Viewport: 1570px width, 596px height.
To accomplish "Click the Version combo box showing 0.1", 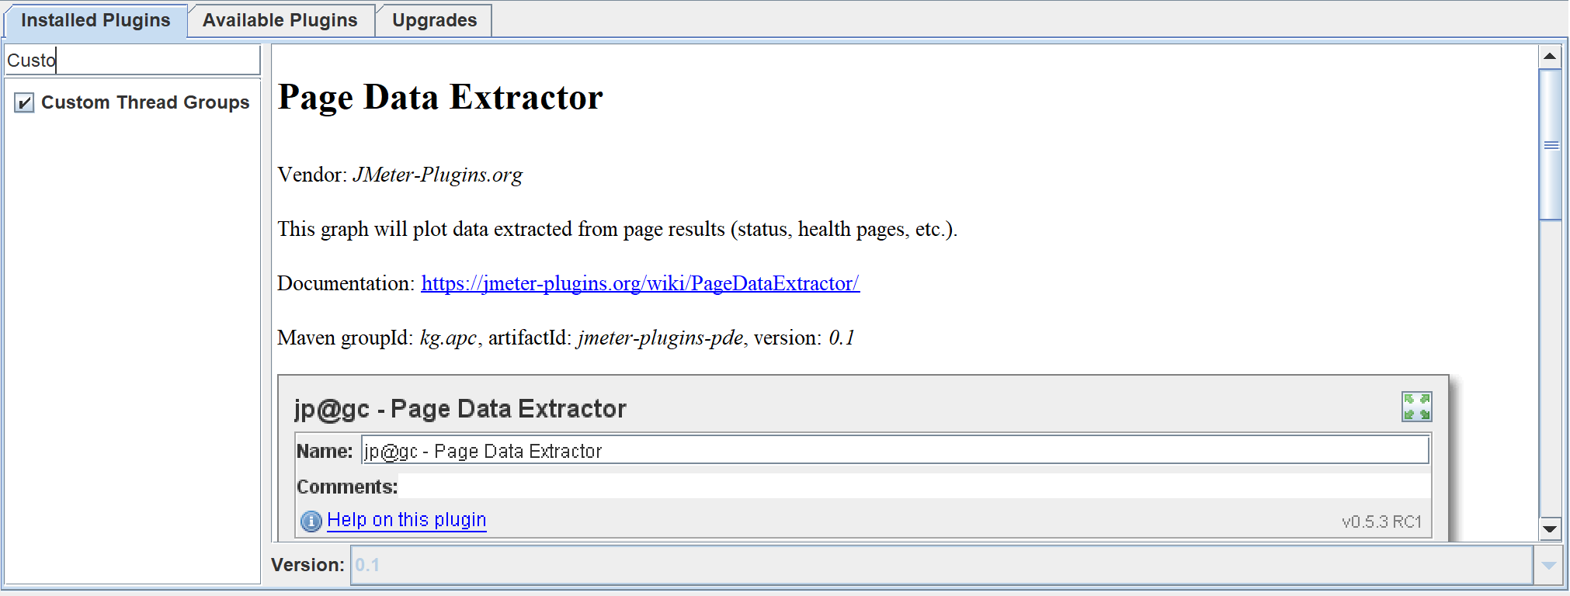I will (941, 565).
